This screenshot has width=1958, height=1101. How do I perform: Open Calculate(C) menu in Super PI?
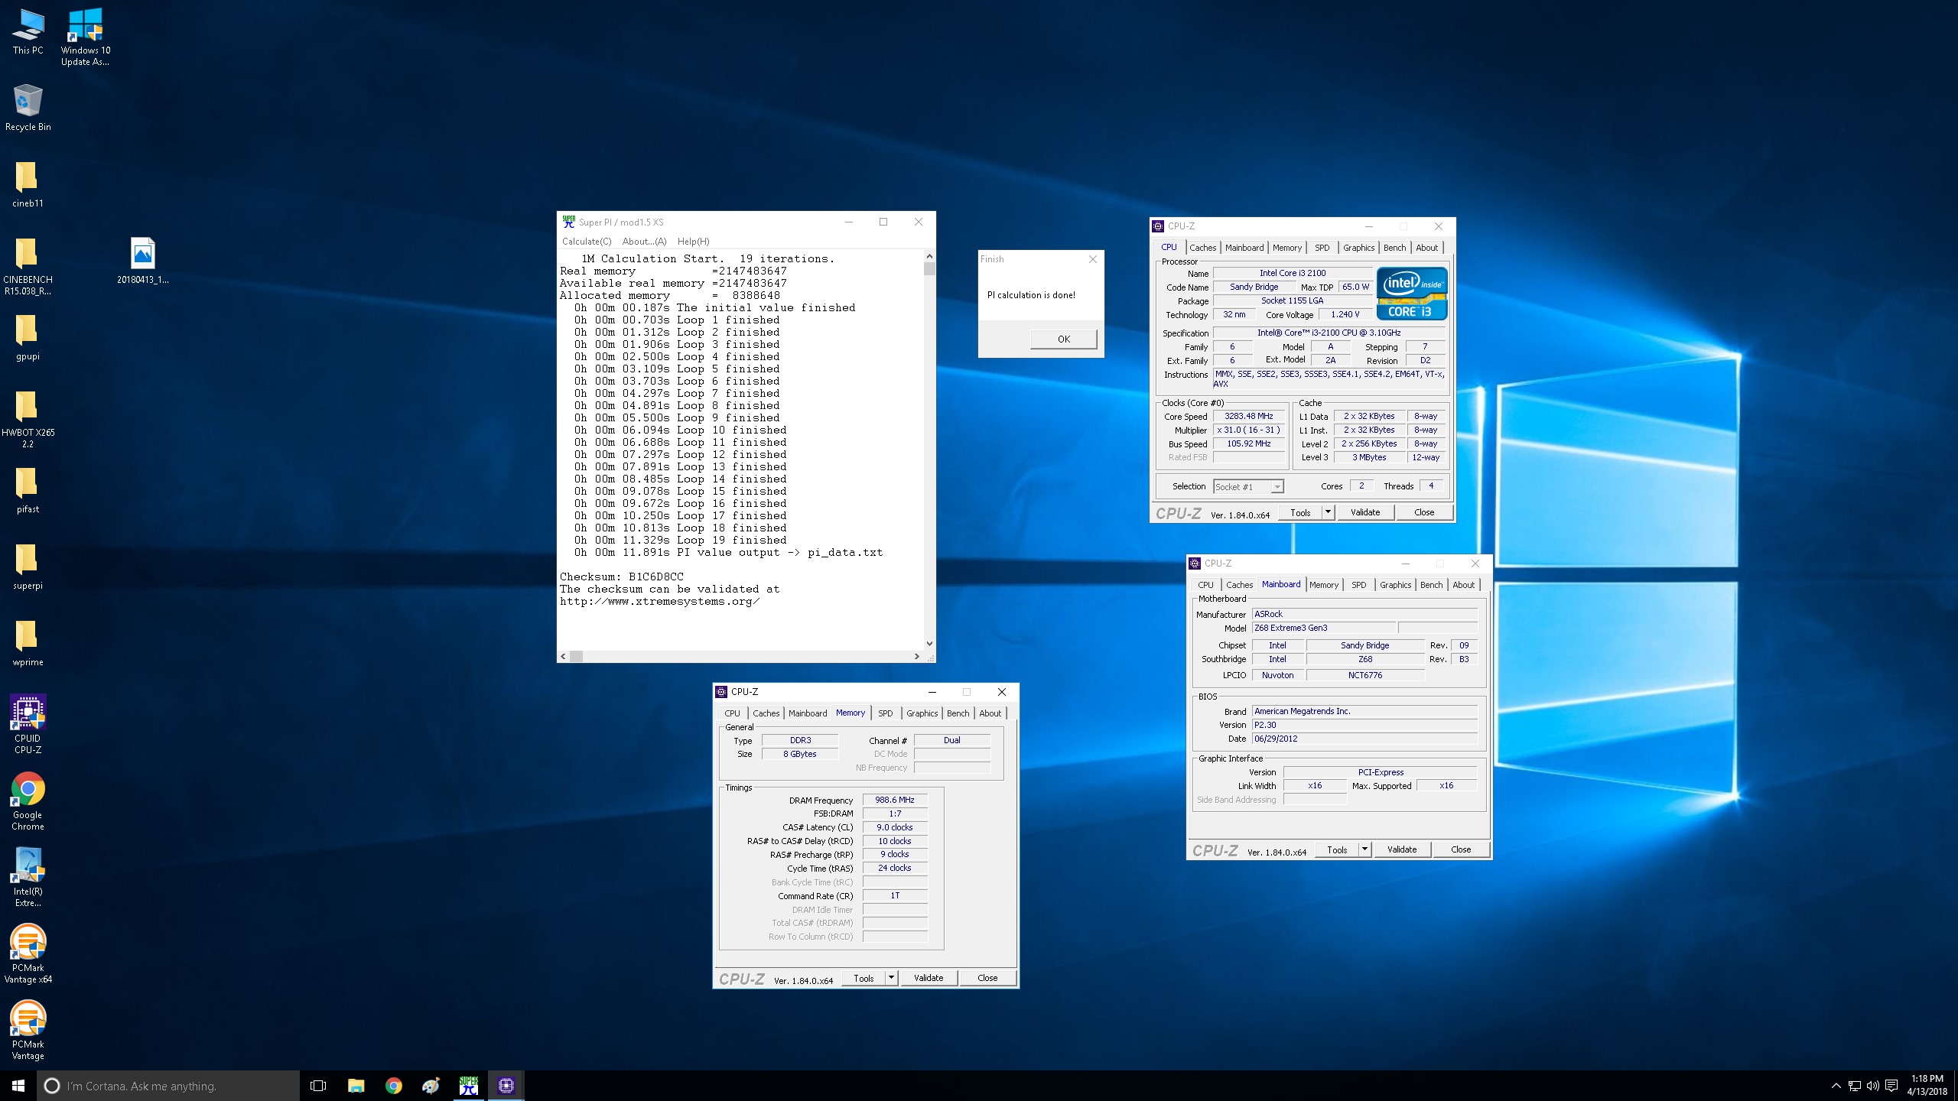pos(587,242)
